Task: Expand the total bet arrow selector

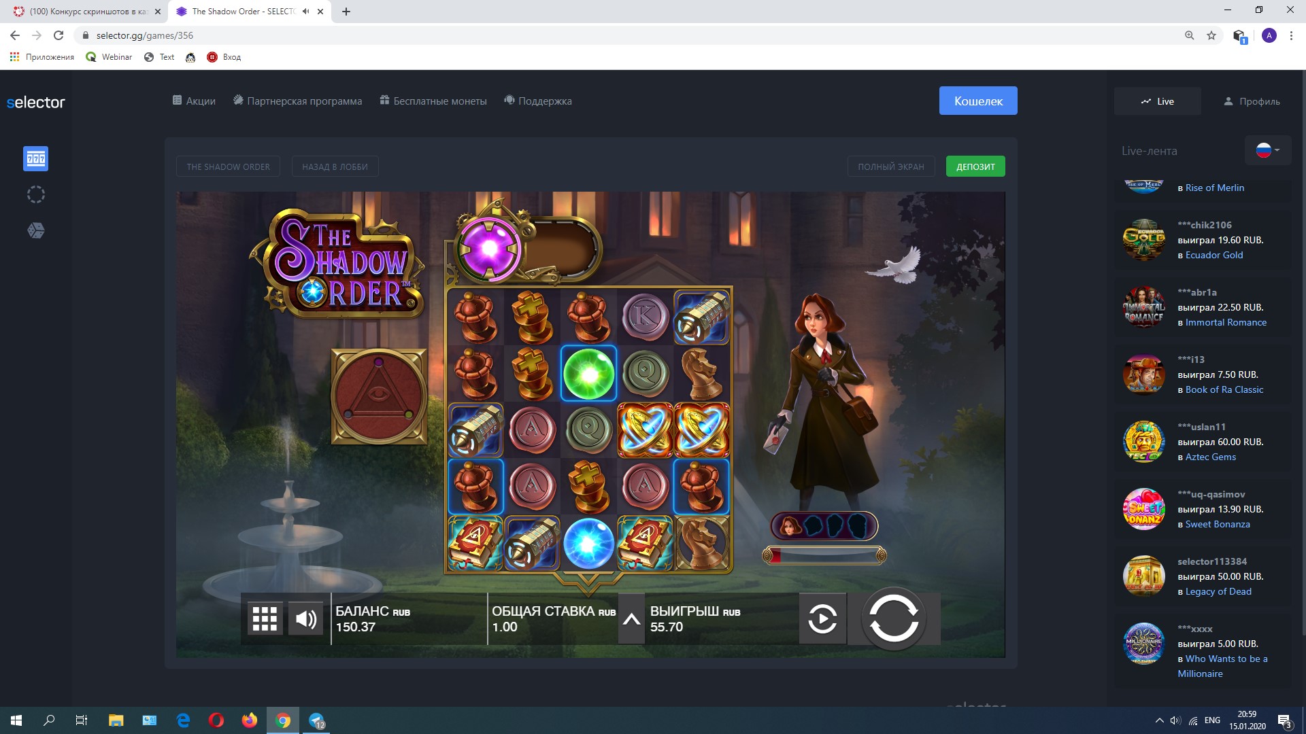Action: [x=631, y=618]
